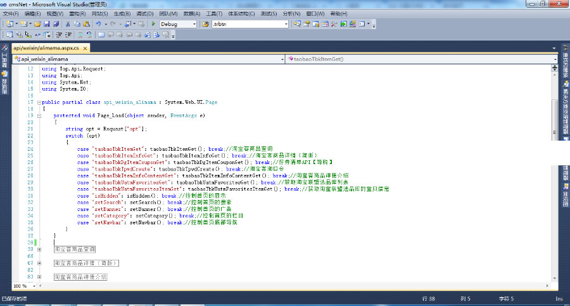Collapse the class outline at line 17
Image resolution: width=570 pixels, height=306 pixels.
39,102
